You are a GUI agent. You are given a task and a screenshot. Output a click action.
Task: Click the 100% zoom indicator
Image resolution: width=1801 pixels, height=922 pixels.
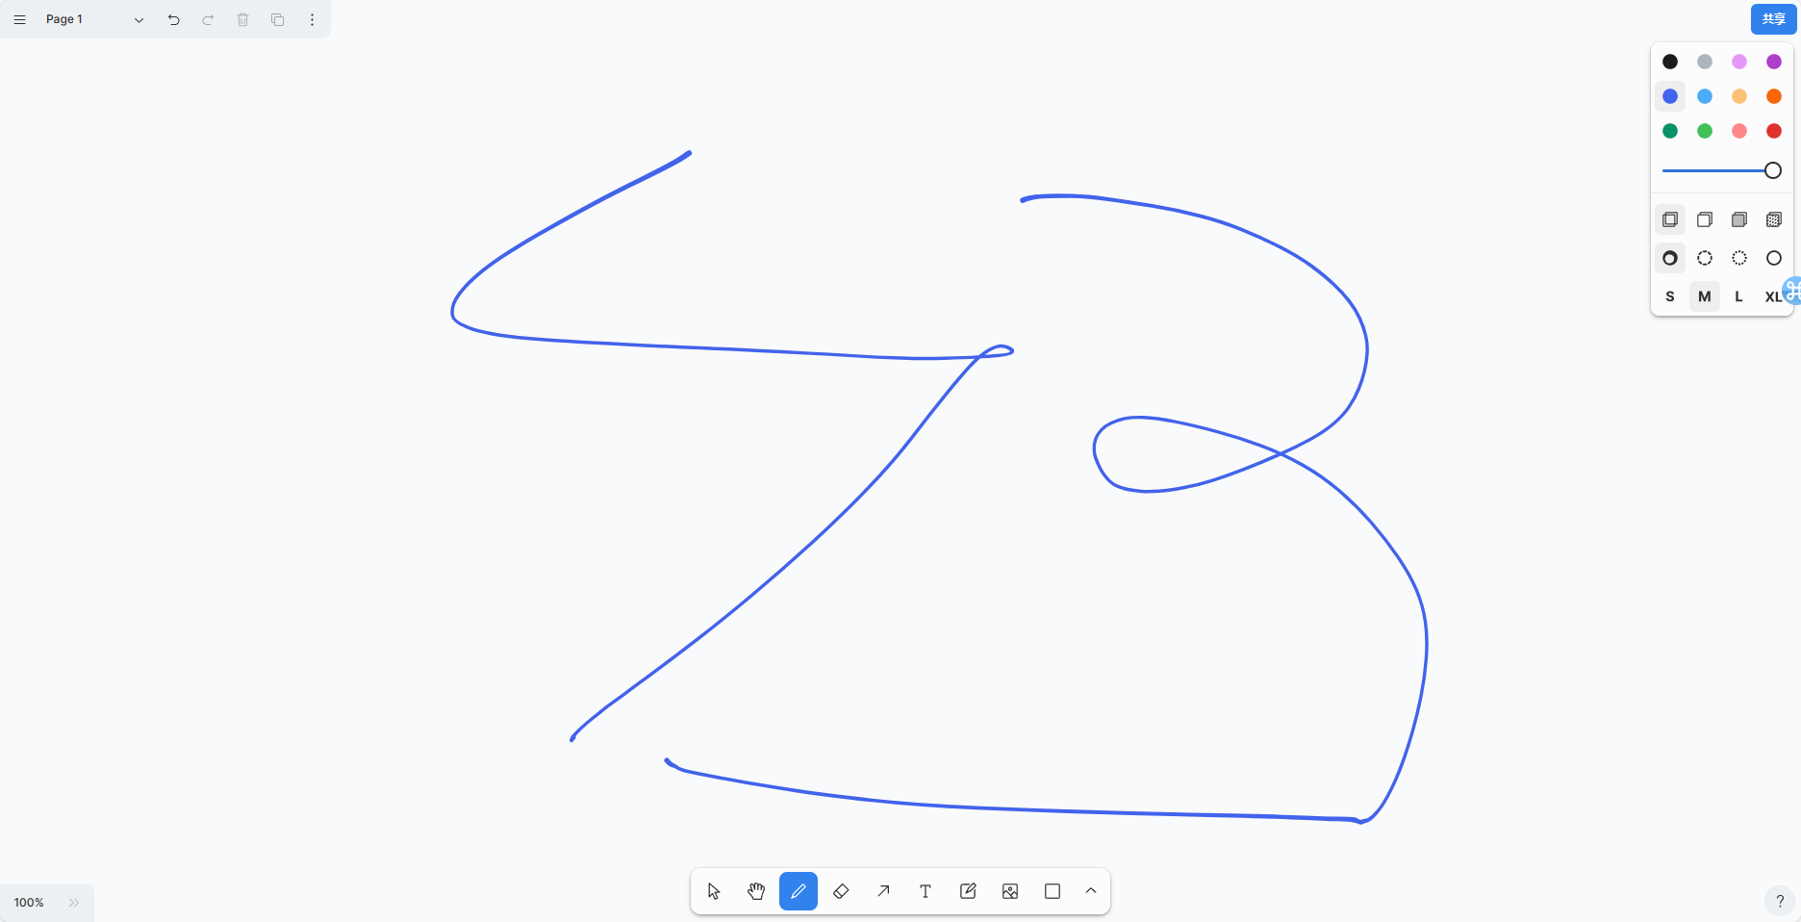point(29,903)
